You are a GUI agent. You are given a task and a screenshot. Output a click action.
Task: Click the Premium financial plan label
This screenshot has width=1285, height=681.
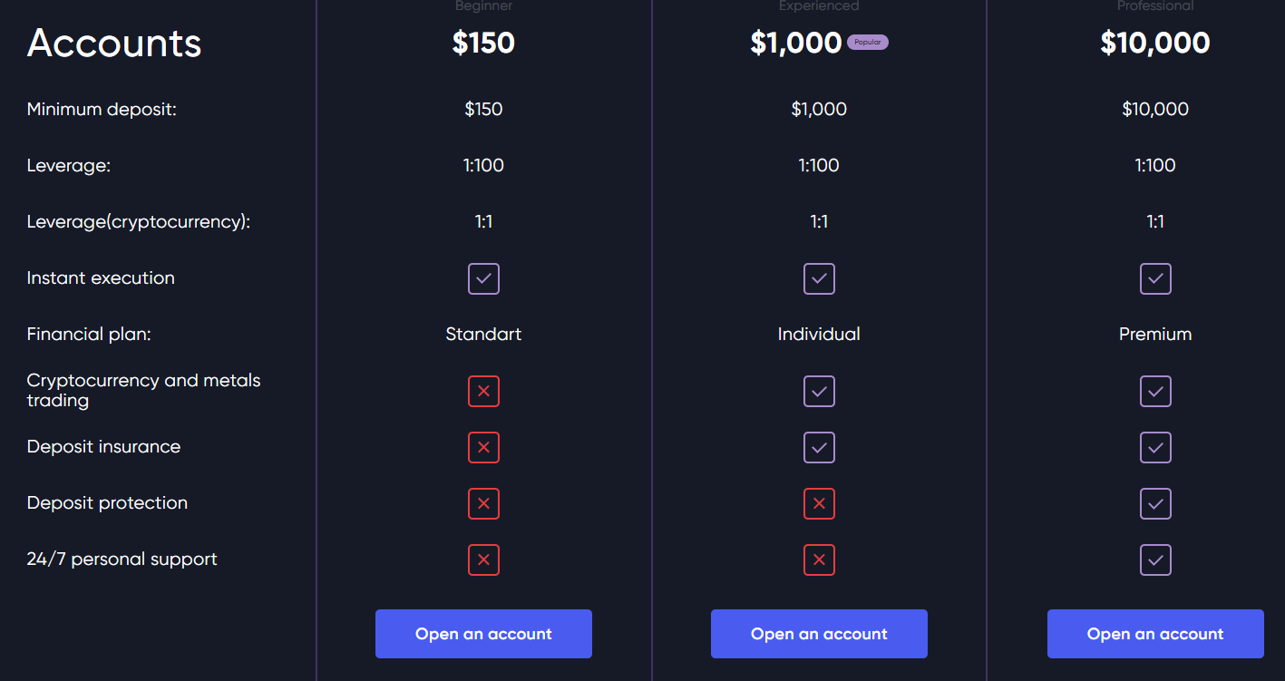coord(1155,335)
